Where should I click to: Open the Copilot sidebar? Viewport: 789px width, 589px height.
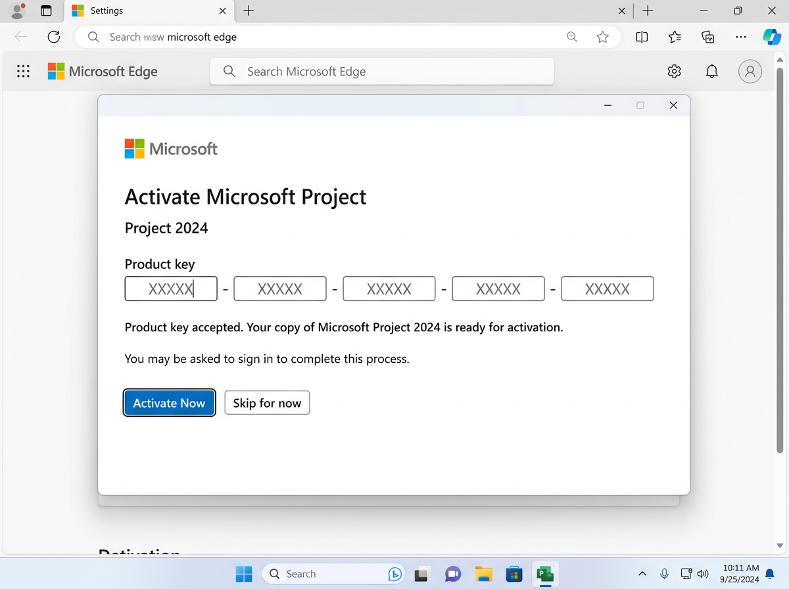click(x=772, y=37)
